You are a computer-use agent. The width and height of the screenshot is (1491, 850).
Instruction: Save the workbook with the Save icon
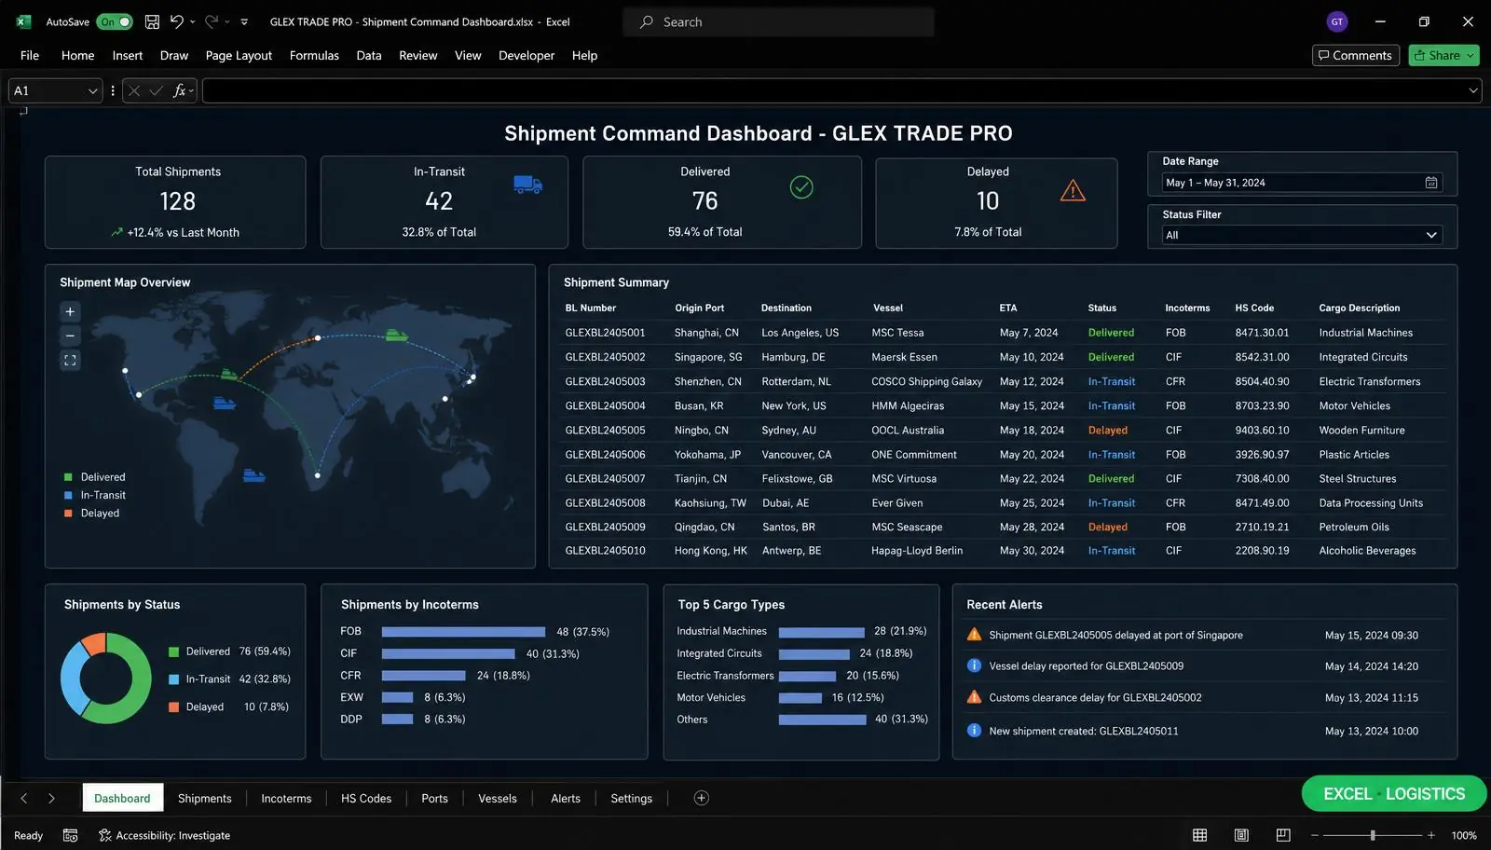point(152,21)
